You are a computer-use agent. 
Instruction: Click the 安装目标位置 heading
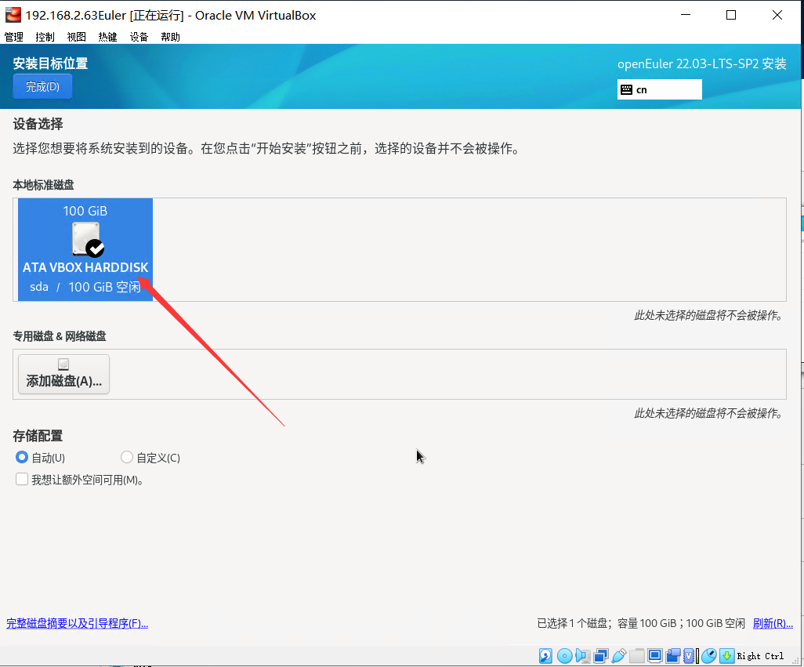pyautogui.click(x=50, y=63)
